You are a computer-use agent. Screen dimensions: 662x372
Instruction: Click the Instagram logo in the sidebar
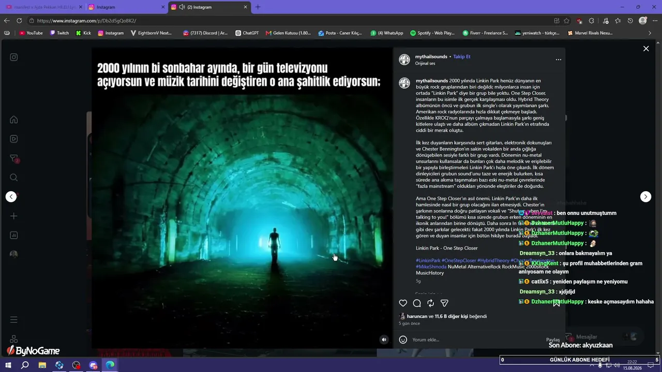pos(14,57)
